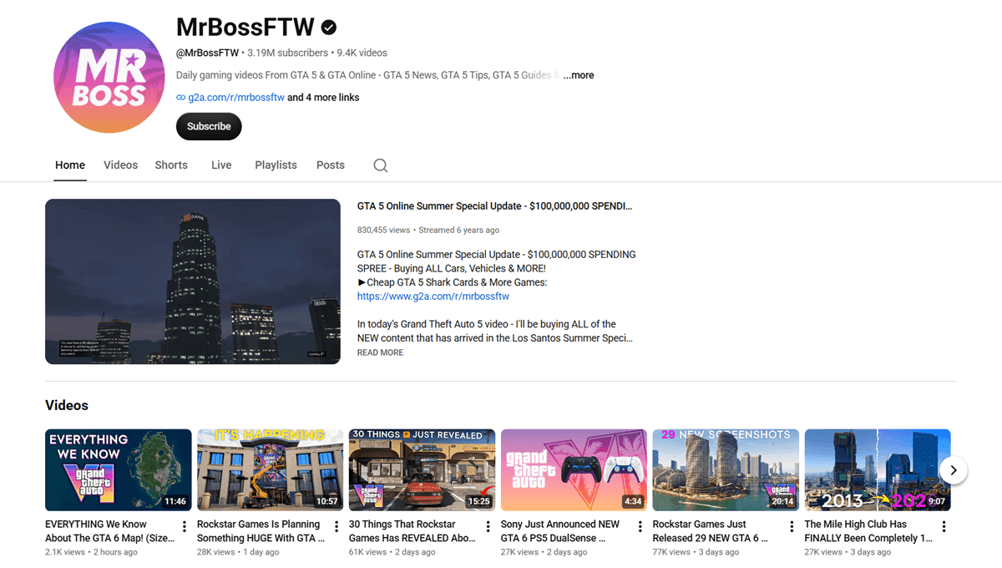
Task: Click next arrow on Videos carousel
Action: tap(954, 470)
